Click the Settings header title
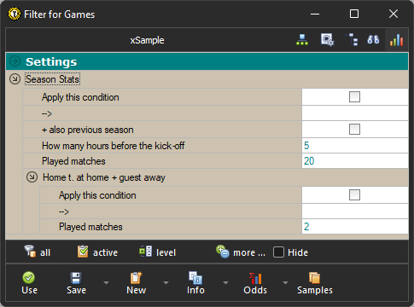 click(x=51, y=61)
